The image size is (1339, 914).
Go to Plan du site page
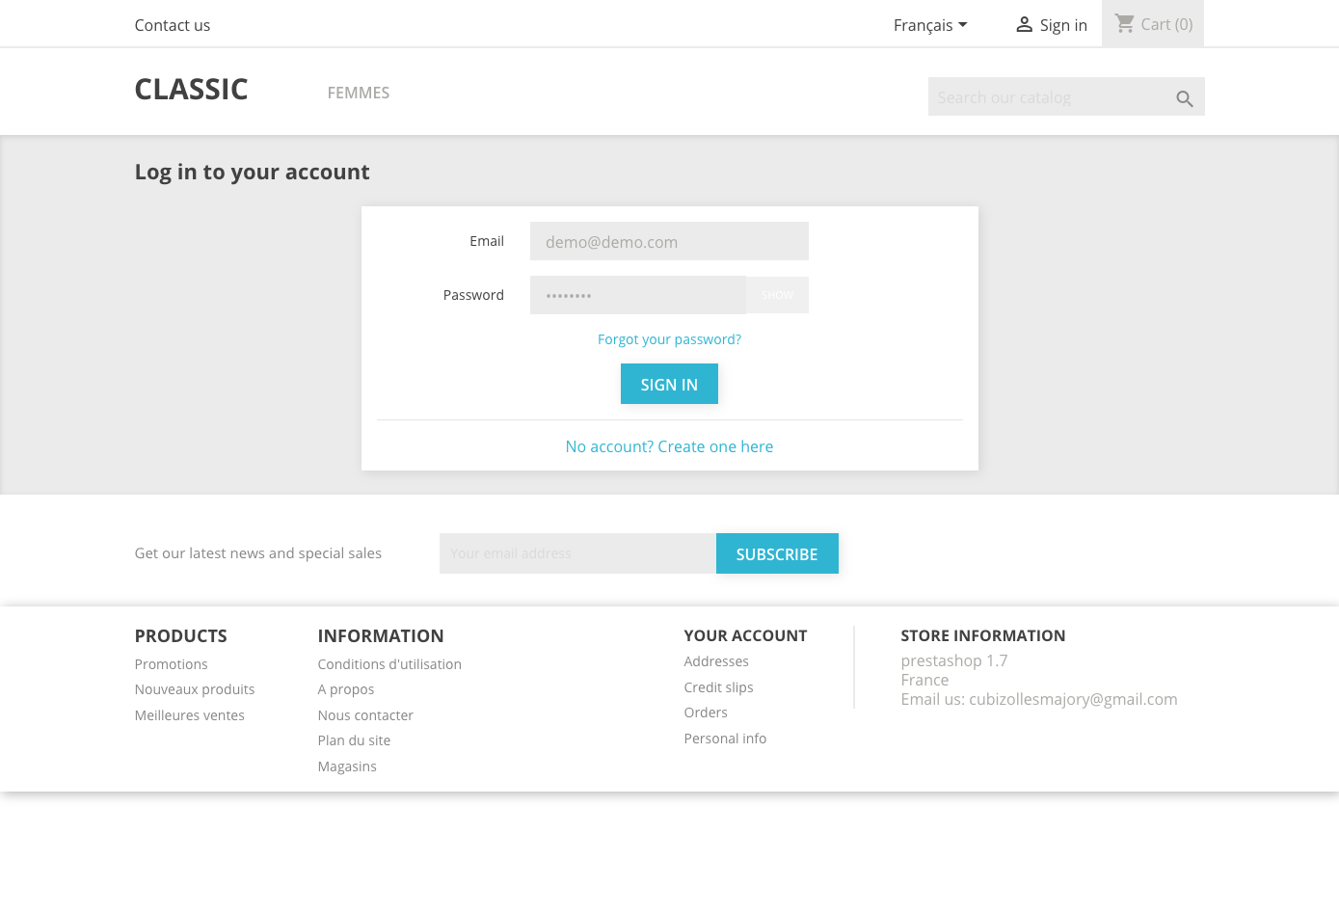tap(354, 740)
